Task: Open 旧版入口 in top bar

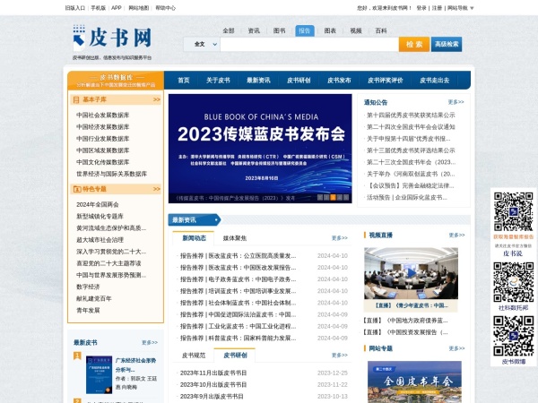Action: coord(74,8)
